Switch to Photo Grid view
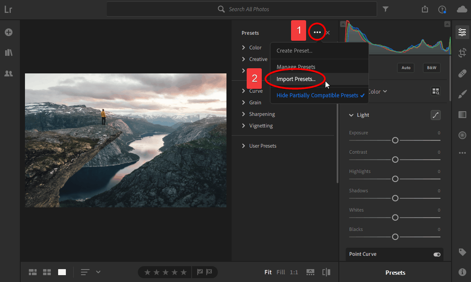Image resolution: width=471 pixels, height=282 pixels. (x=33, y=272)
